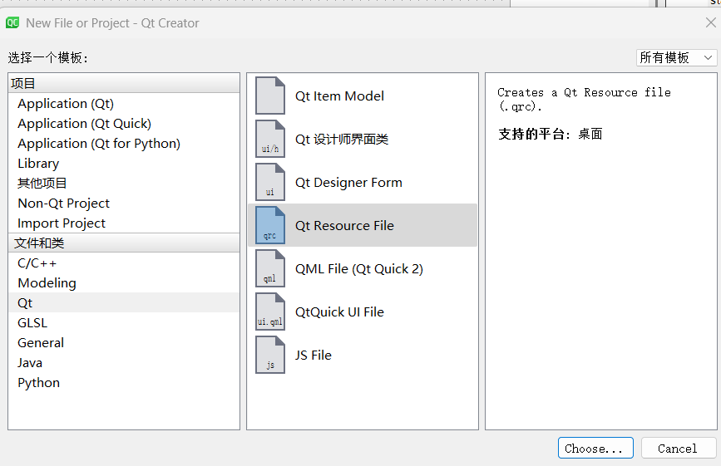Select the Modeling file category
721x466 pixels.
[x=124, y=282]
